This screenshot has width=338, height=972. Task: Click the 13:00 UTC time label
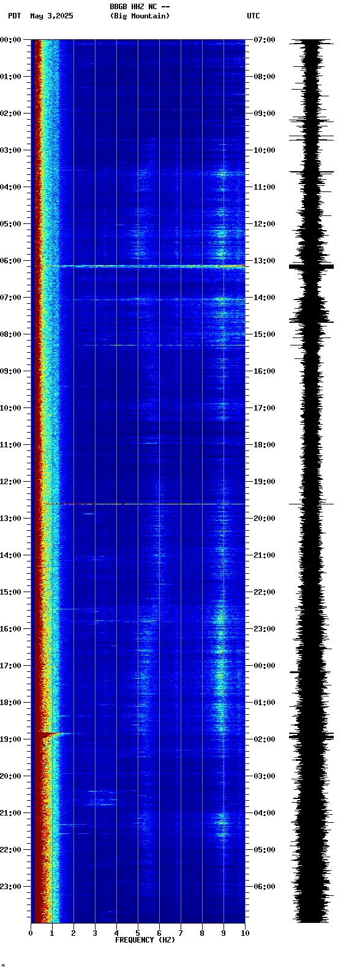[264, 261]
